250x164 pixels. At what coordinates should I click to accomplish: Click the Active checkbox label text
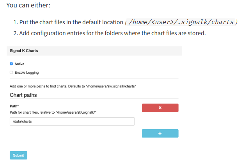point(20,64)
